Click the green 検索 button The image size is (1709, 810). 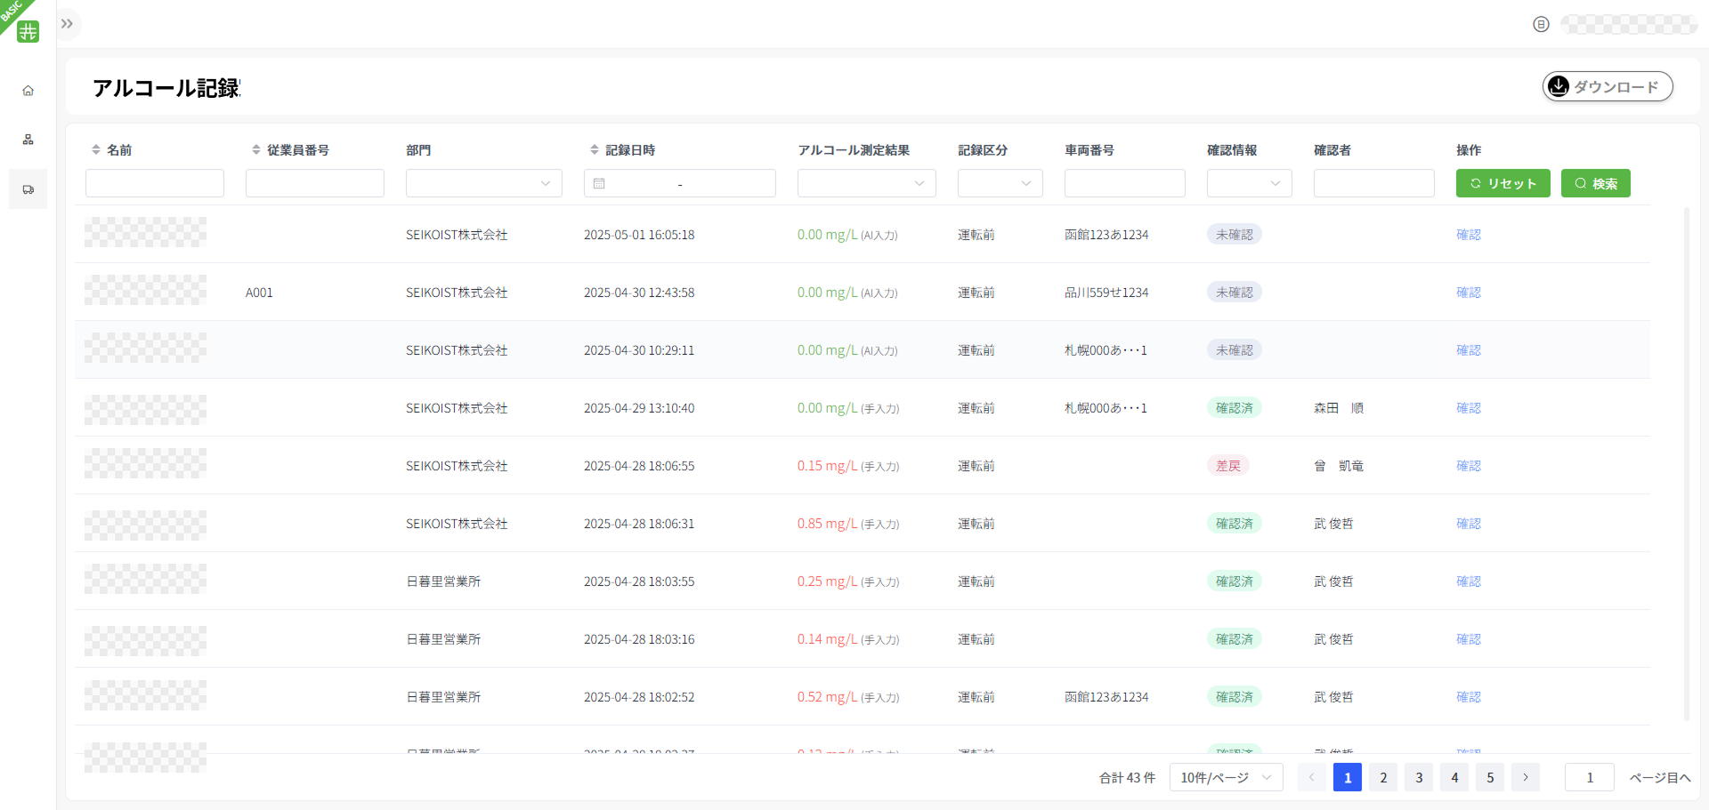tap(1595, 184)
